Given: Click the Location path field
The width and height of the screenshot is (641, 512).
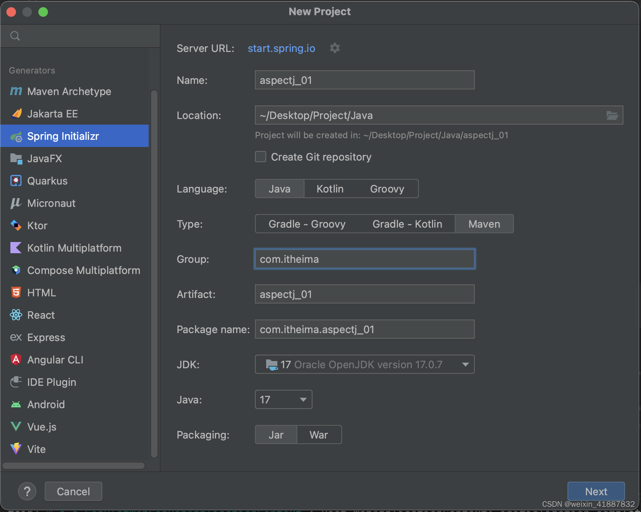Looking at the screenshot, I should [x=439, y=115].
